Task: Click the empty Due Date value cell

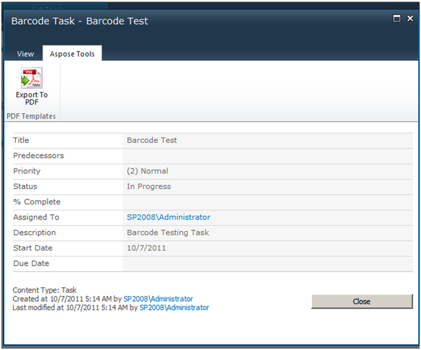Action: (x=268, y=264)
